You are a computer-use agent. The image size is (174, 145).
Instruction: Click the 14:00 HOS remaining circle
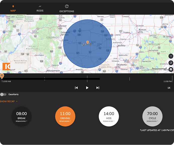[x=109, y=116]
